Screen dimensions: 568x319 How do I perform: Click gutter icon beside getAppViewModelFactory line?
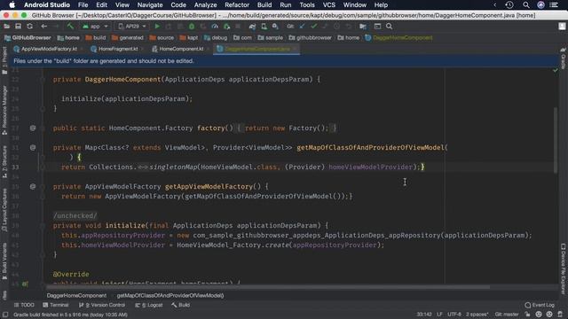point(33,186)
